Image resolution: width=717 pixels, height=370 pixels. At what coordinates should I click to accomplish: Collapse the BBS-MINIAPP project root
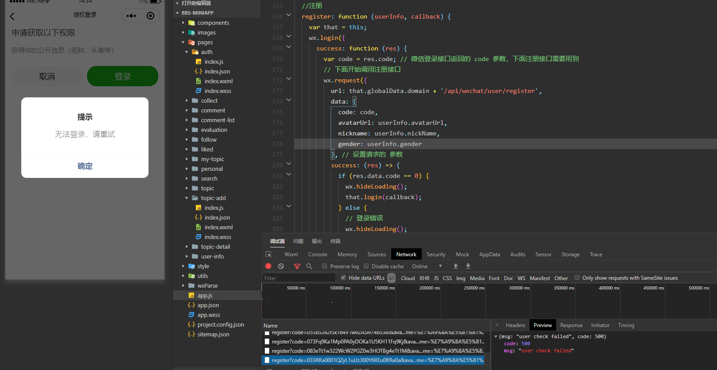coord(178,13)
